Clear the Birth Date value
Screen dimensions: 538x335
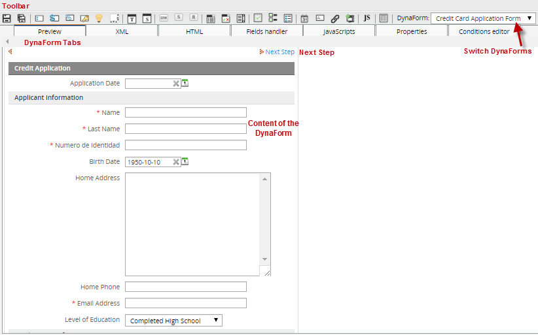tap(176, 162)
